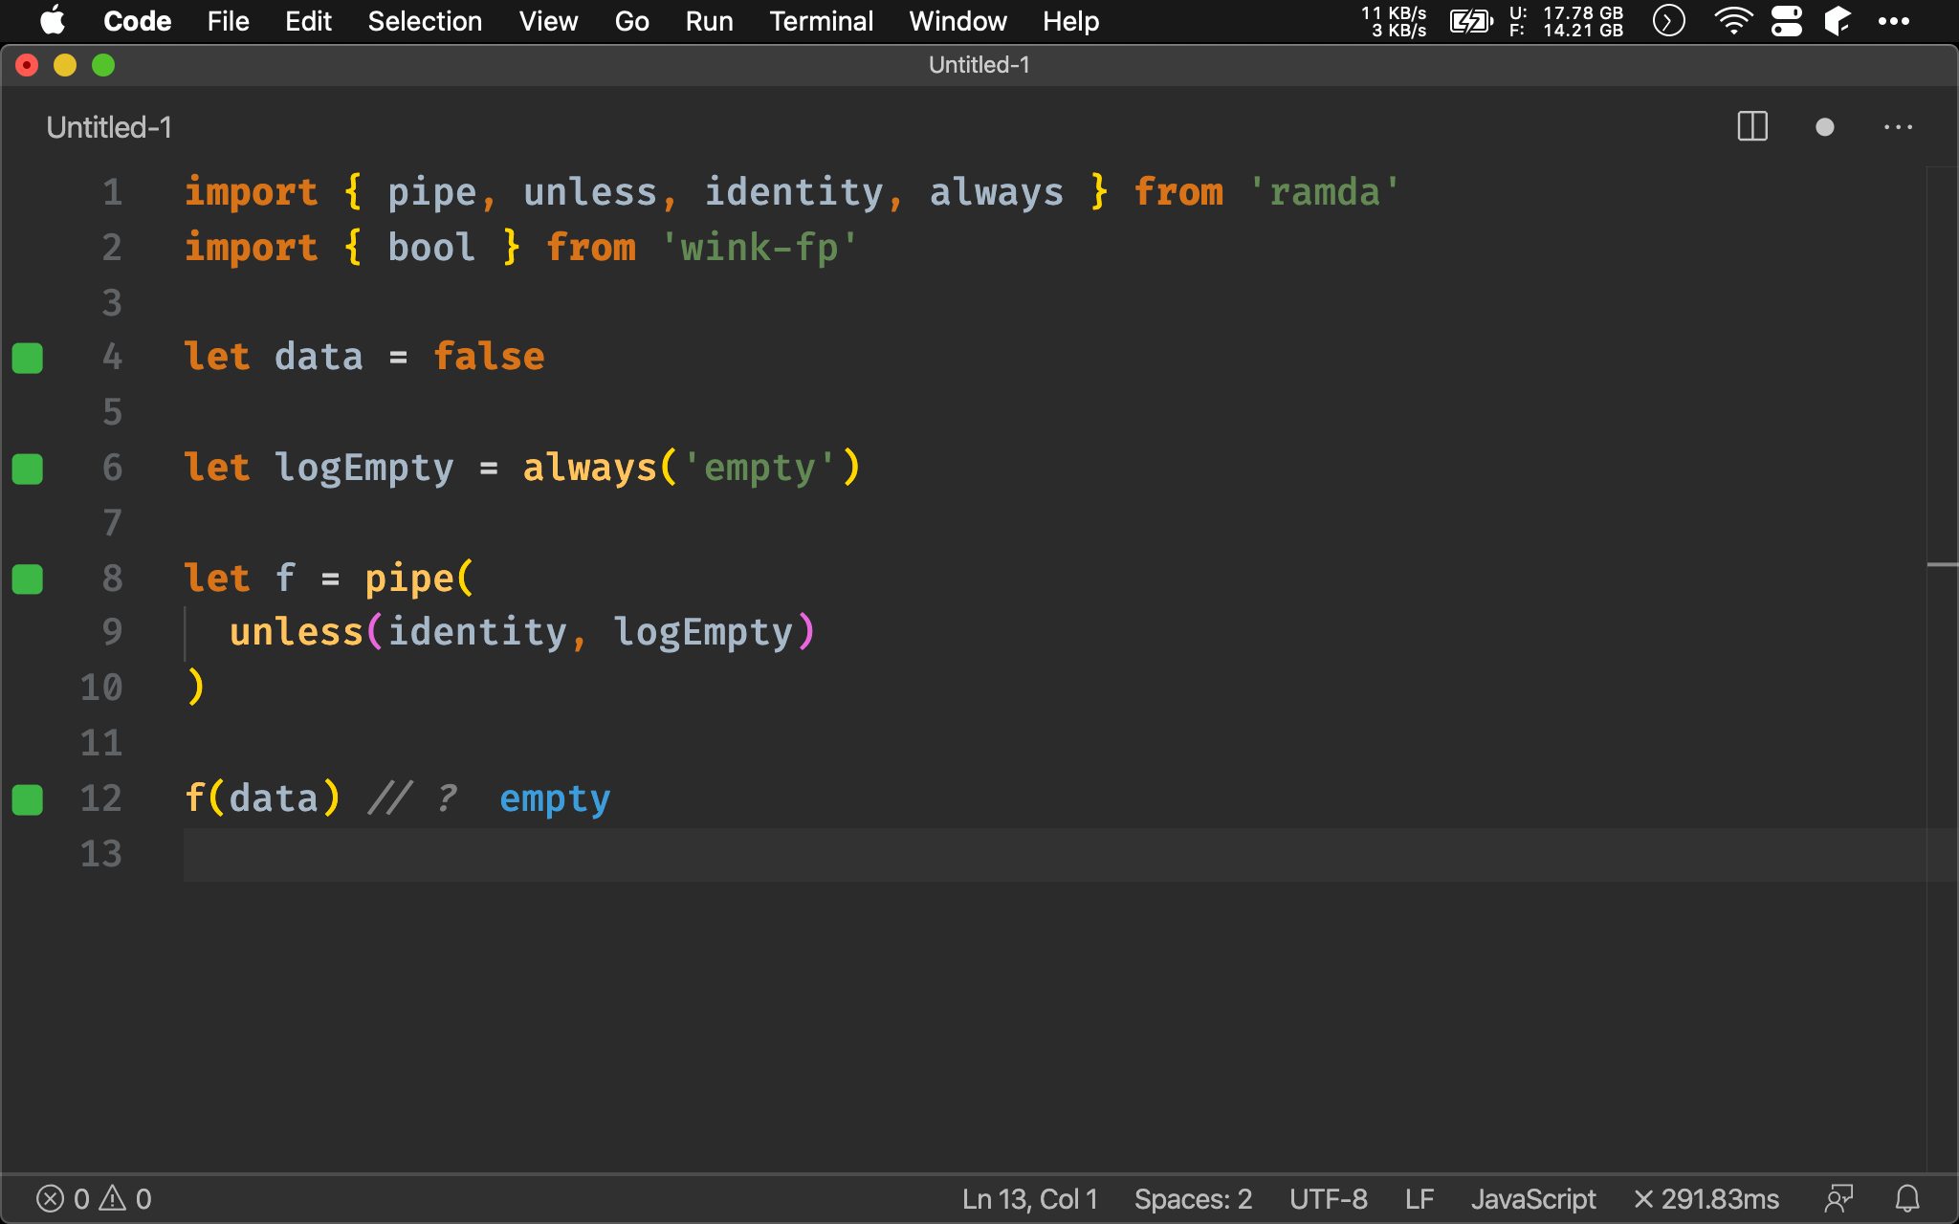Open Go to Line from Ln 13, Col 1

pos(1029,1199)
